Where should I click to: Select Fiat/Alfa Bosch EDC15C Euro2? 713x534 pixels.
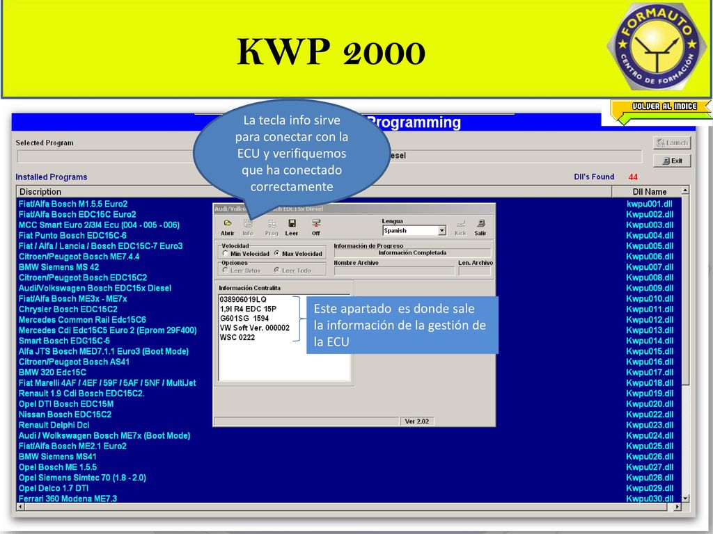click(77, 214)
